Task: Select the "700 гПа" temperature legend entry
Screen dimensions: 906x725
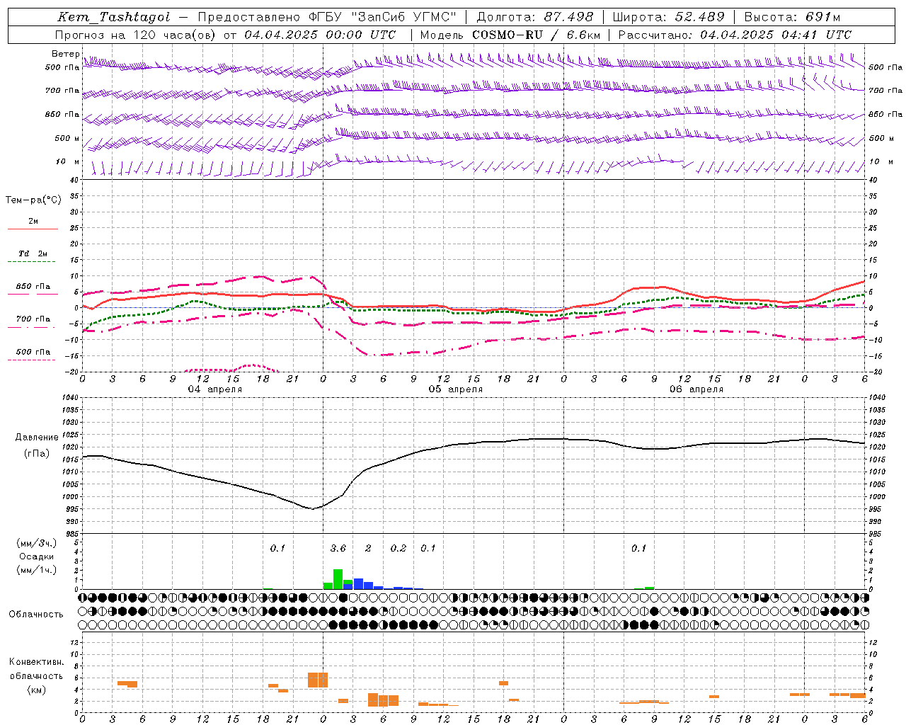Action: pyautogui.click(x=33, y=319)
